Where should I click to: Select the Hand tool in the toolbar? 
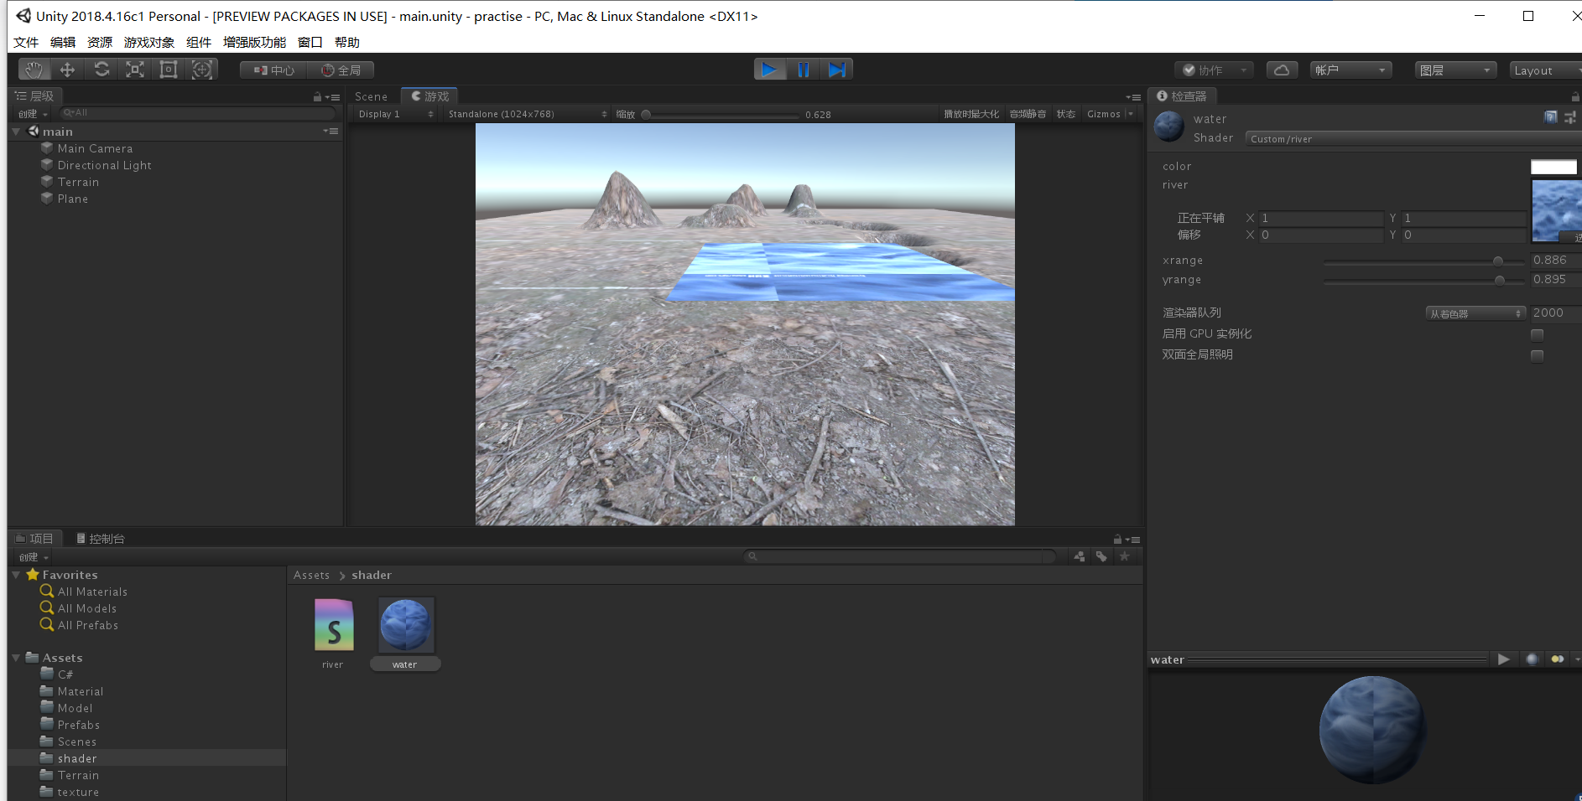click(x=33, y=70)
